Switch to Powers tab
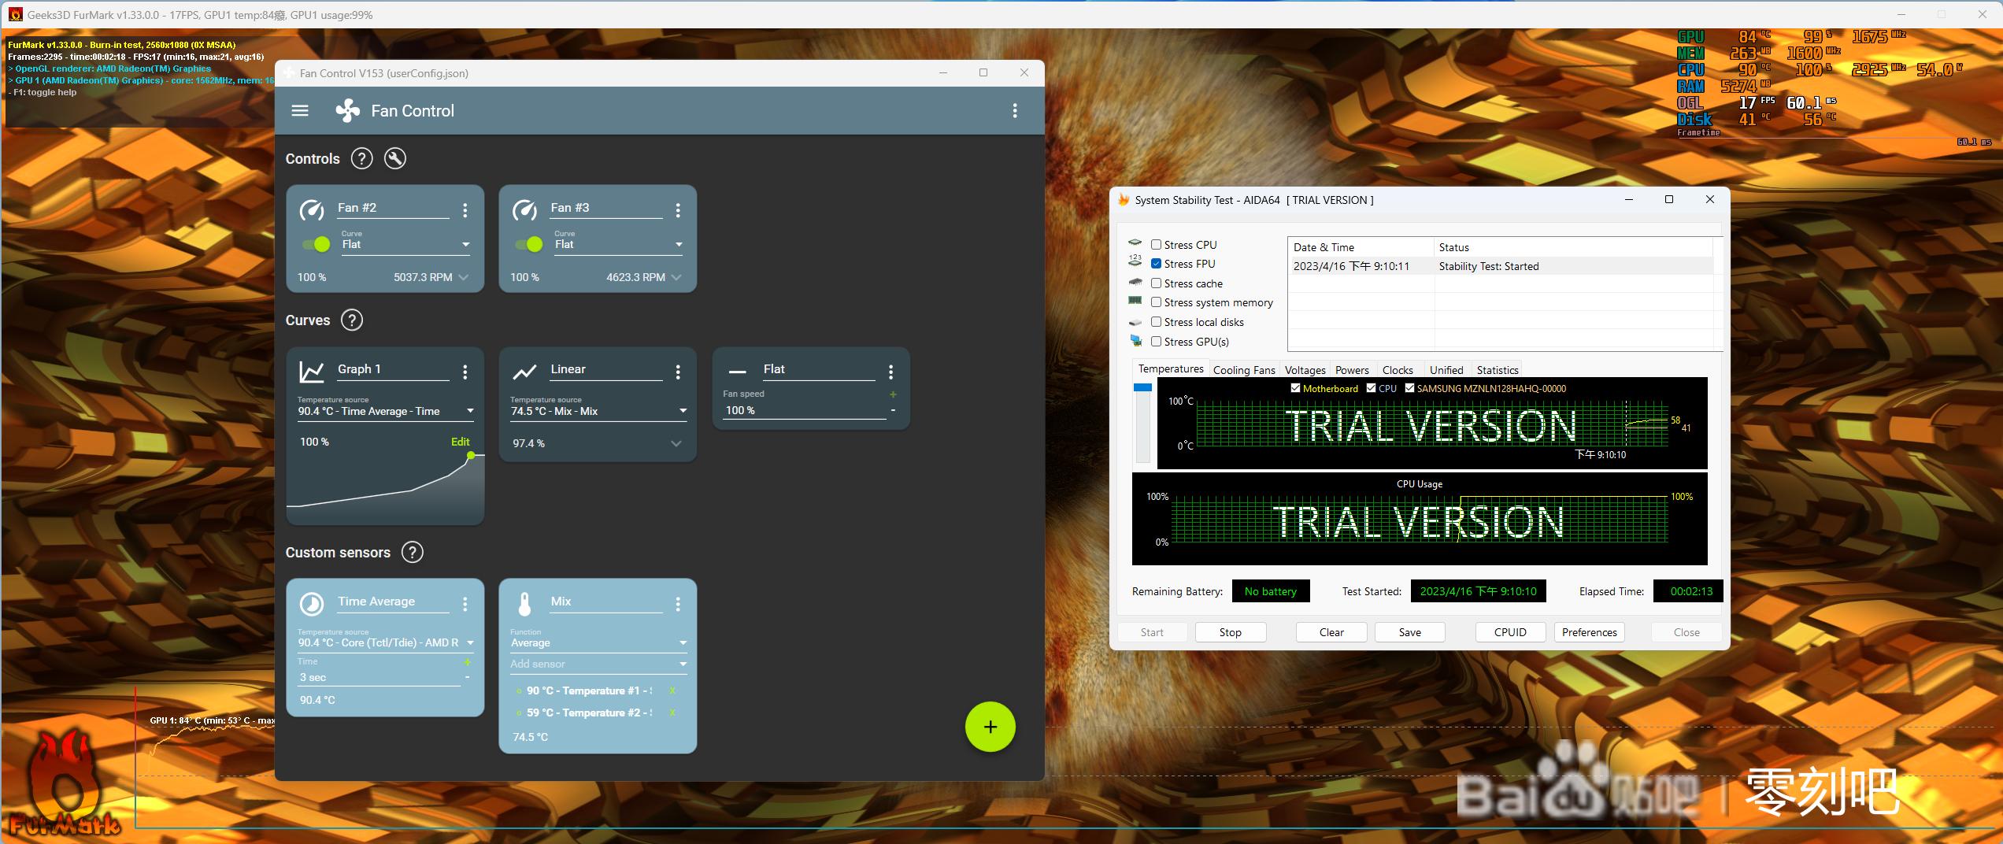2003x844 pixels. [x=1352, y=370]
